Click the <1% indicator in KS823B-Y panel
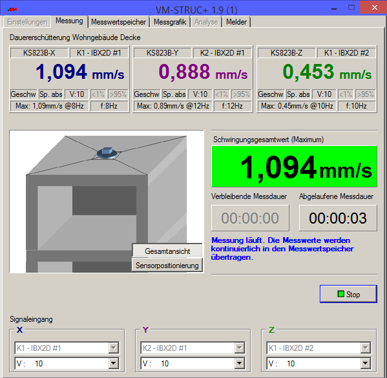 222,94
